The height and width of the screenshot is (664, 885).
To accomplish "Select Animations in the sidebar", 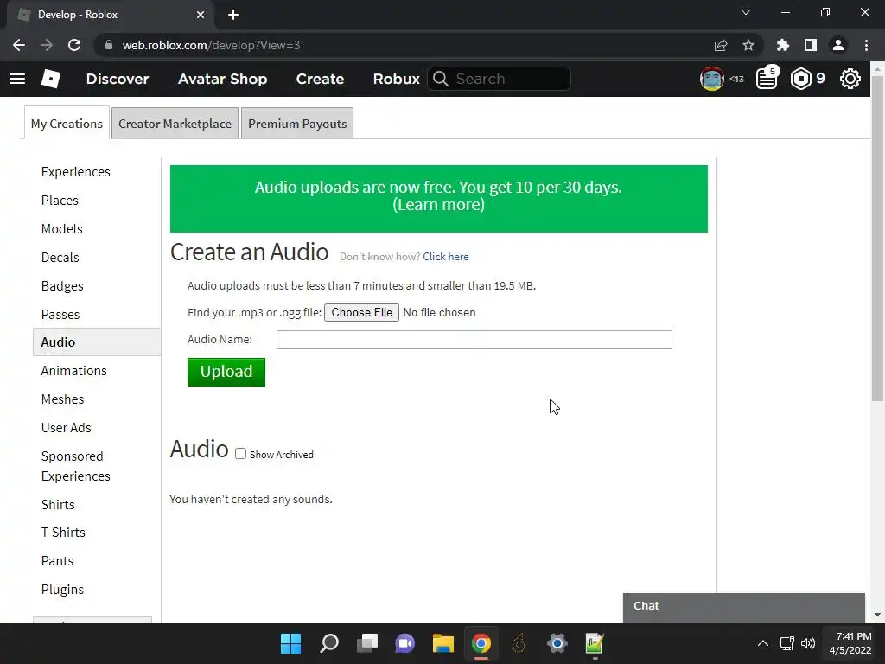I will (74, 371).
